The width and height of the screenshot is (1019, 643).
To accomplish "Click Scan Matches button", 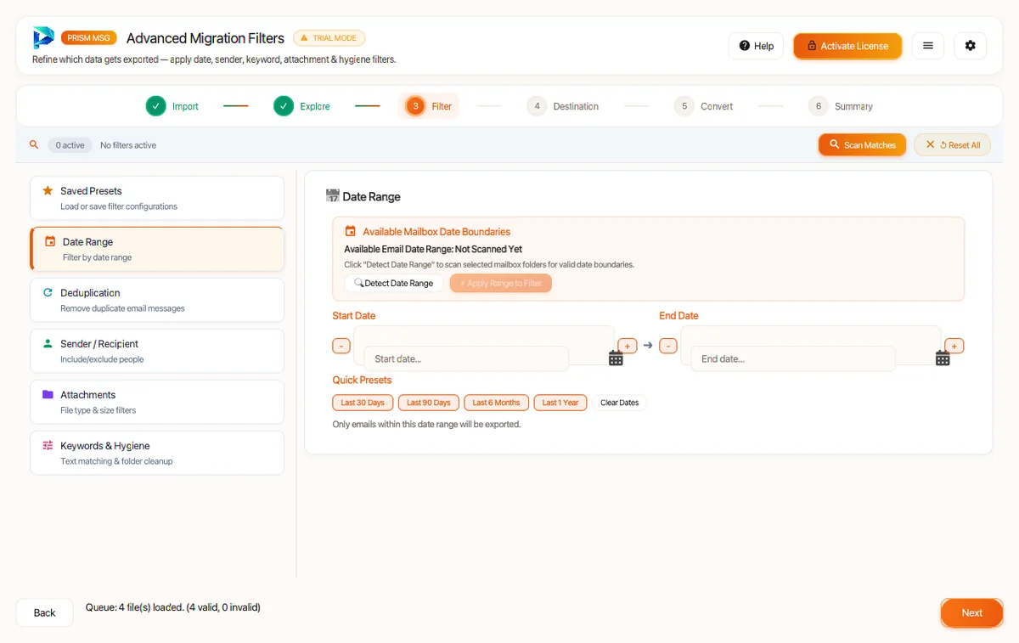I will point(863,145).
